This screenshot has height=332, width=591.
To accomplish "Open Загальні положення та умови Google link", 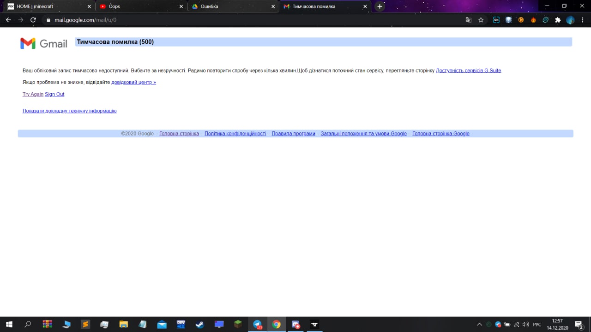I will (364, 134).
